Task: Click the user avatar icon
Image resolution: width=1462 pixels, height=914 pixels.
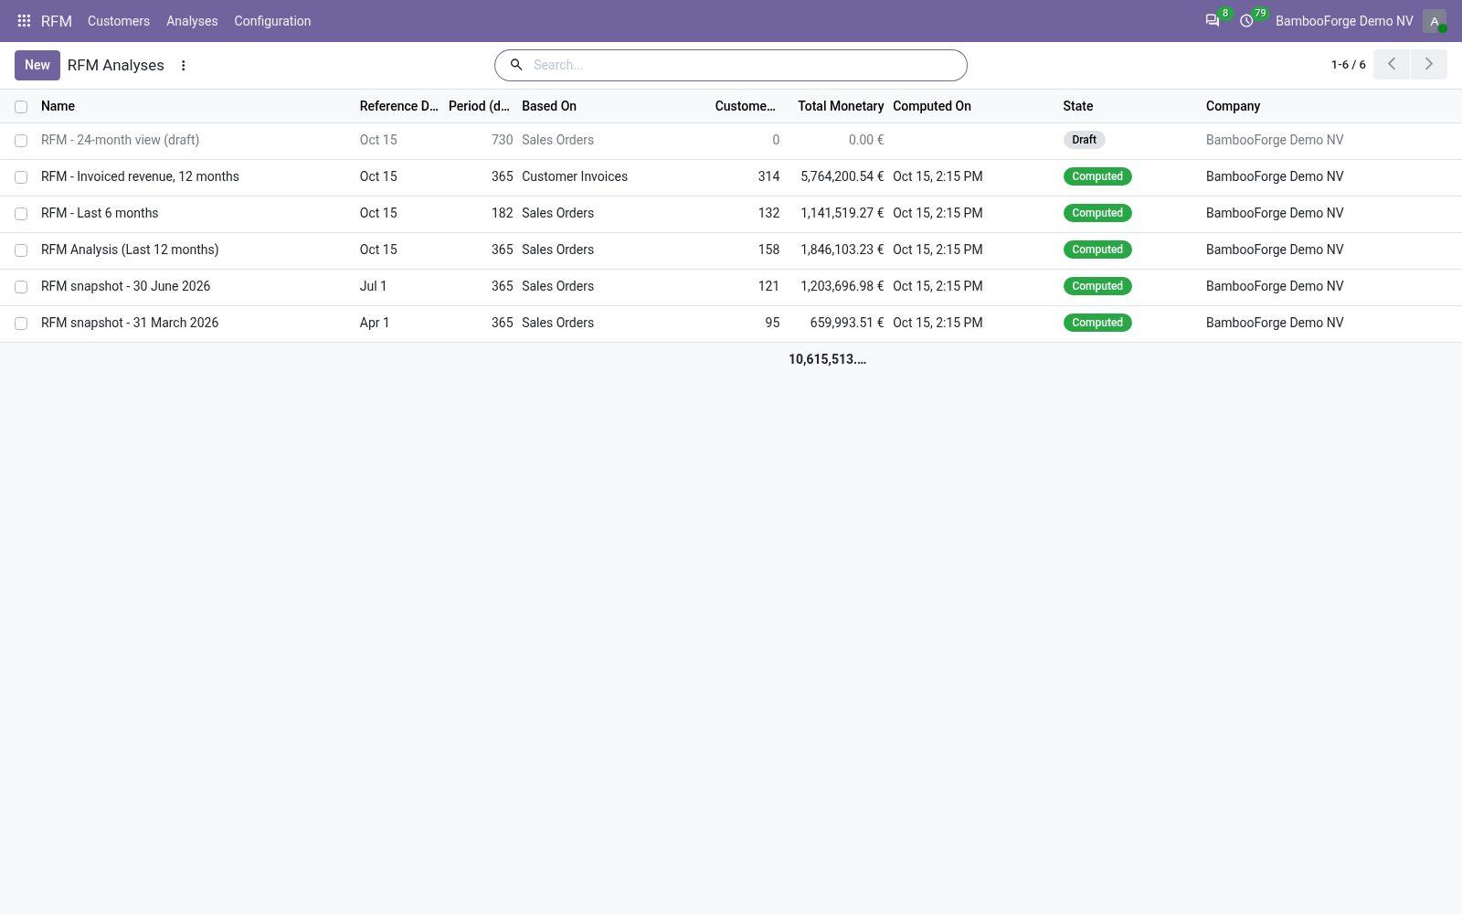Action: click(1435, 21)
